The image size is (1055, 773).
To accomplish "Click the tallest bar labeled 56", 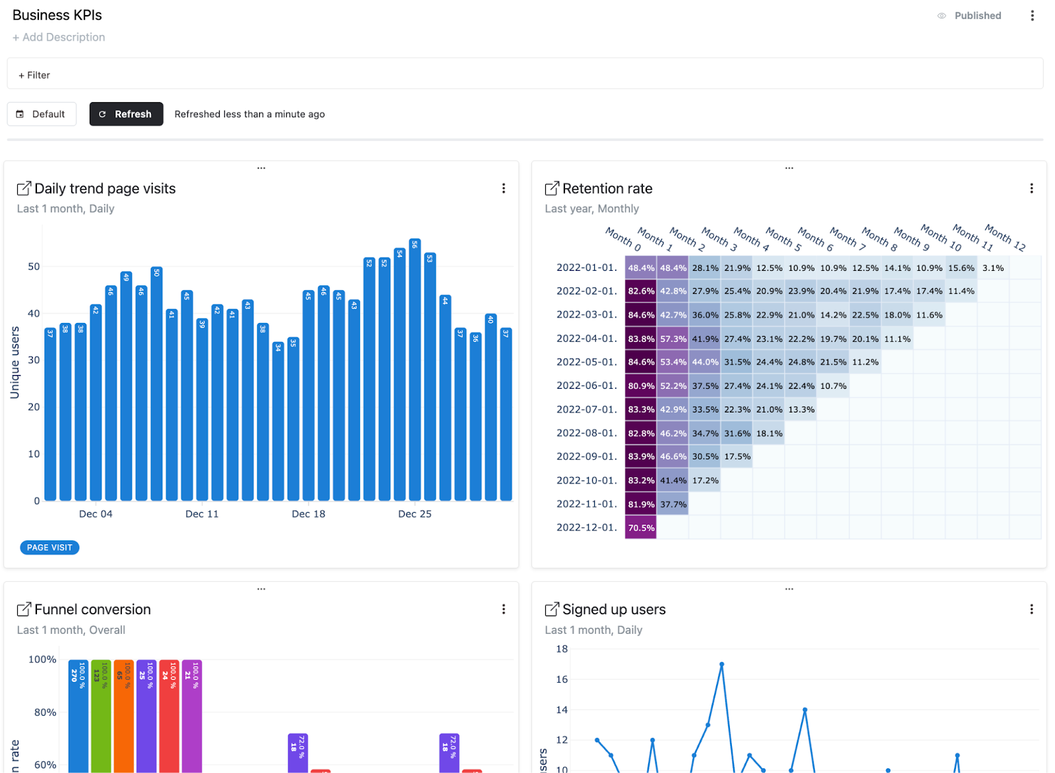I will (415, 369).
